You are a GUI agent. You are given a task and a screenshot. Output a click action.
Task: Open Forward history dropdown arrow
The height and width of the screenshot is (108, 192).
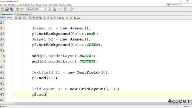pos(27,18)
